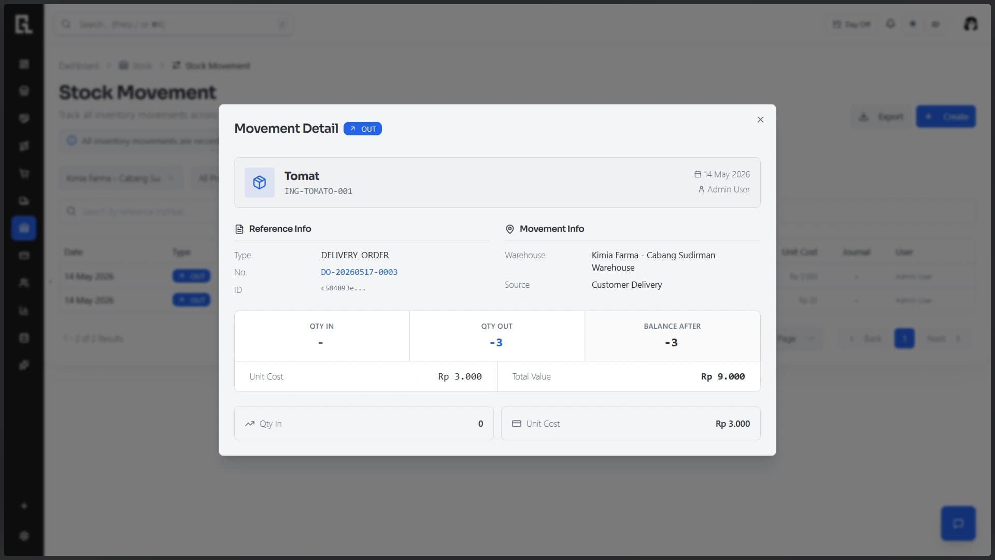Viewport: 995px width, 560px height.
Task: Close the Movement Detail dialog
Action: [760, 120]
